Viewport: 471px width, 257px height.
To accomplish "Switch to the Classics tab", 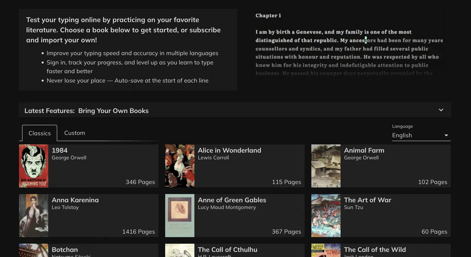I will (39, 133).
